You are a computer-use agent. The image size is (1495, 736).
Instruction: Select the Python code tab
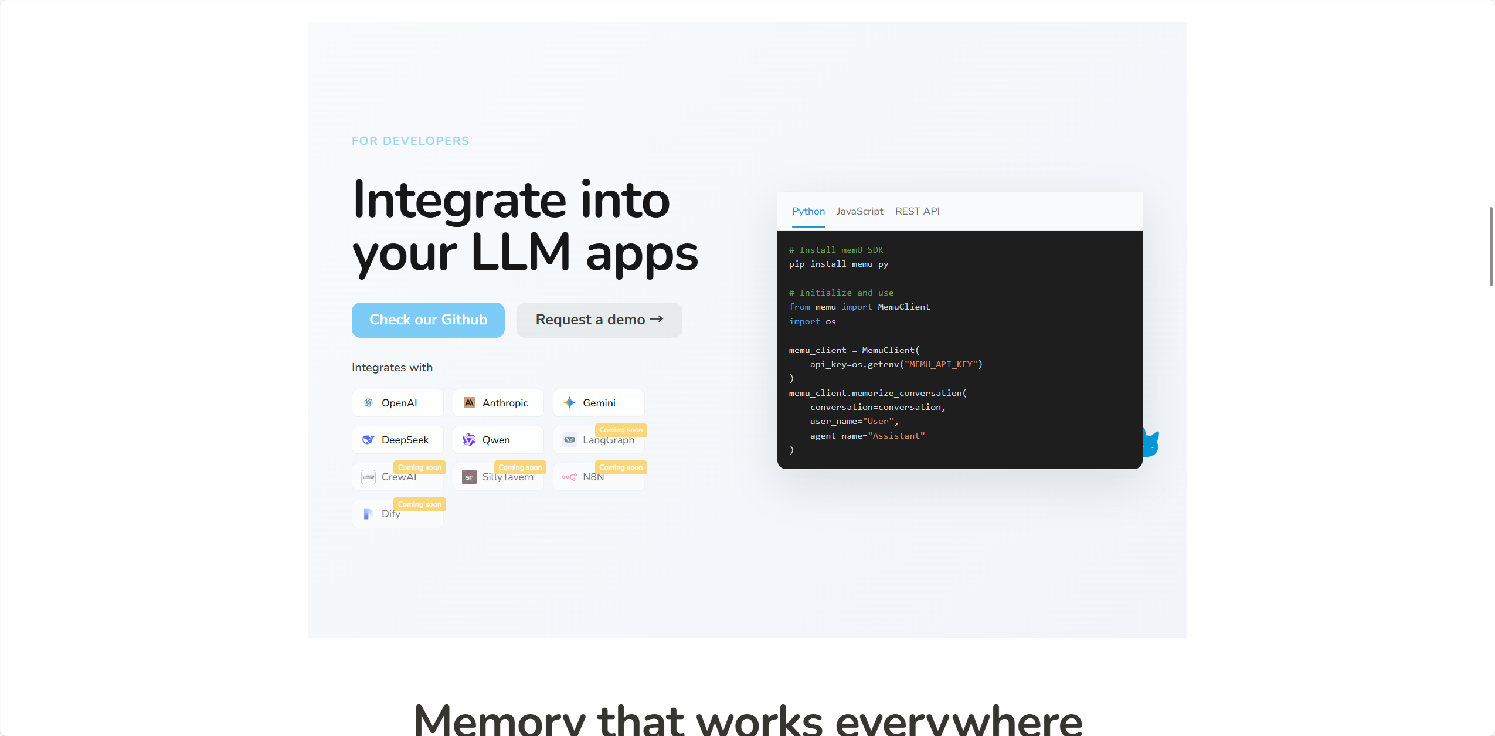pyautogui.click(x=808, y=211)
